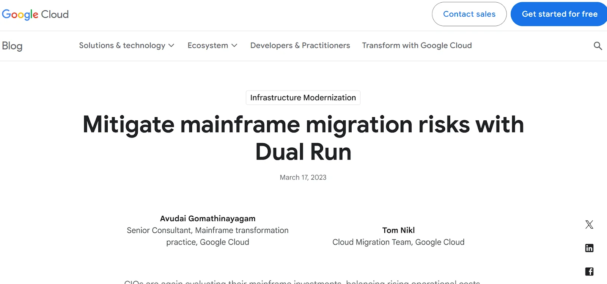This screenshot has height=284, width=607.
Task: Open Developers & Practitioners section
Action: pos(300,46)
